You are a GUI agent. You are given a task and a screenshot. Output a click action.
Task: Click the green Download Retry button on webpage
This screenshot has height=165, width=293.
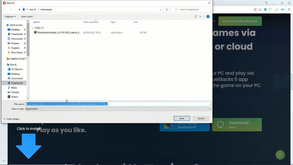[x=237, y=125]
